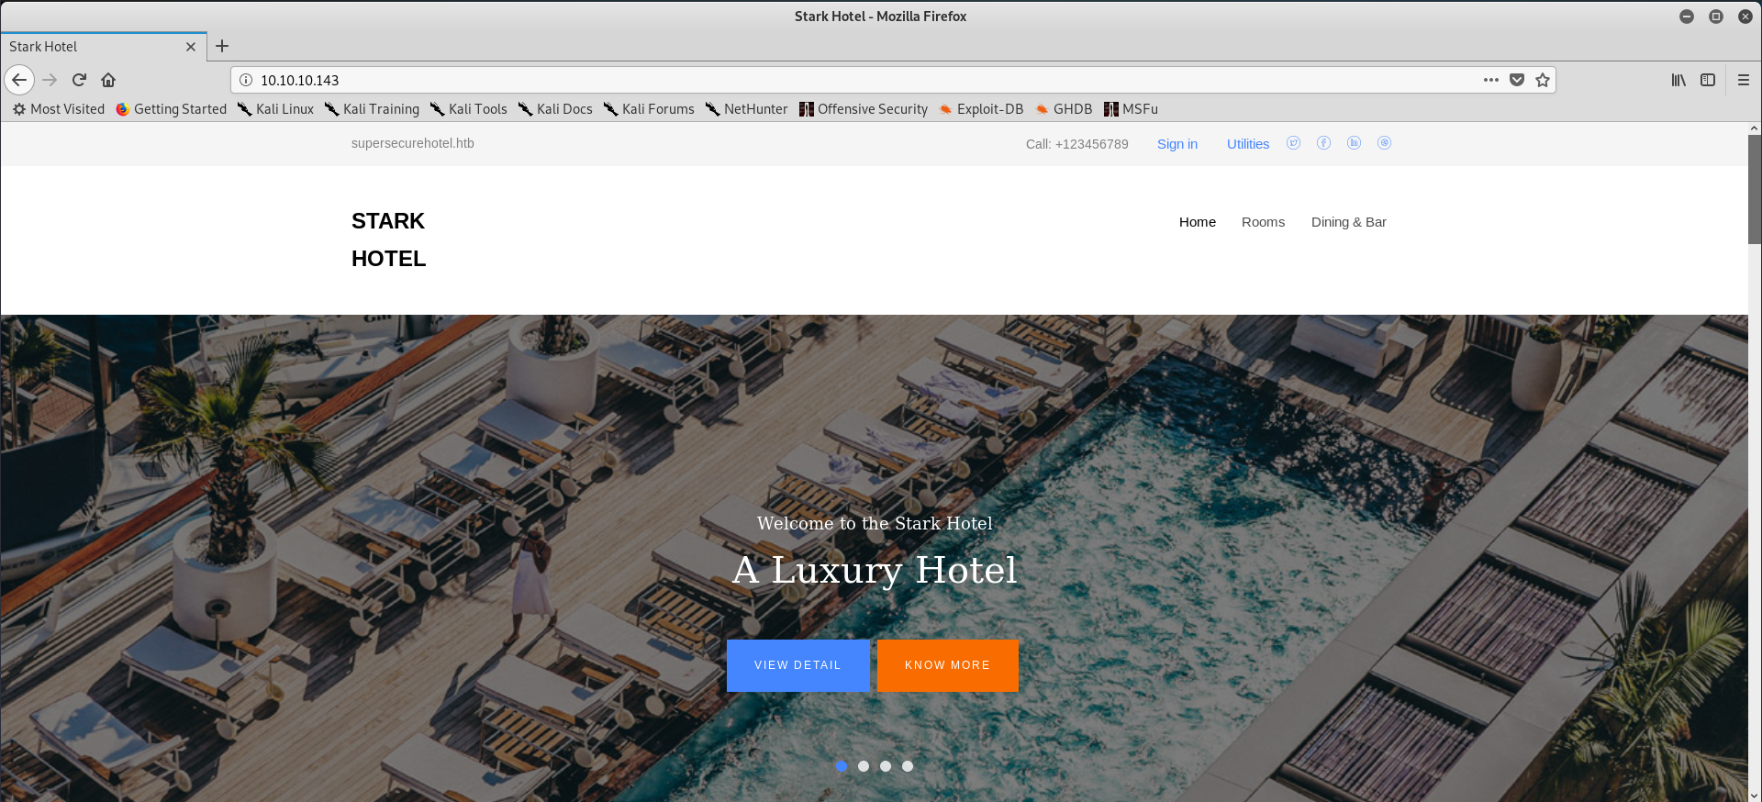
Task: Go to Home nav item
Action: (1198, 222)
